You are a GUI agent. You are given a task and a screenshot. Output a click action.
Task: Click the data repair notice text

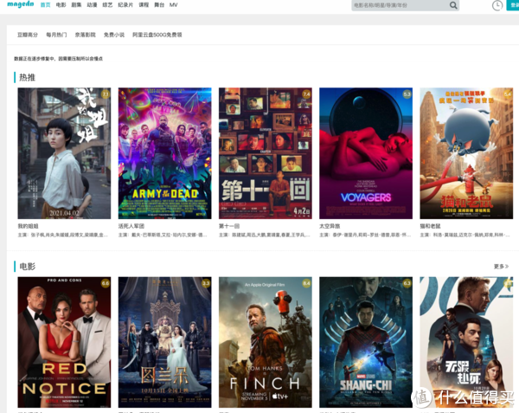click(x=58, y=59)
